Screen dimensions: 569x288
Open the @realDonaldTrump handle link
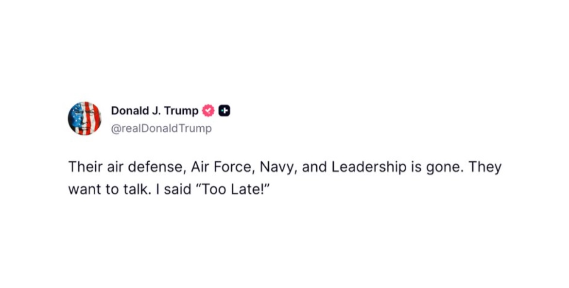pos(161,129)
